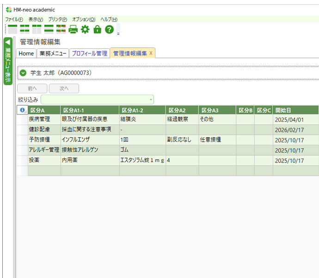Show the 業務メニュー表示 side panel
This screenshot has width=319, height=278.
tap(8, 61)
